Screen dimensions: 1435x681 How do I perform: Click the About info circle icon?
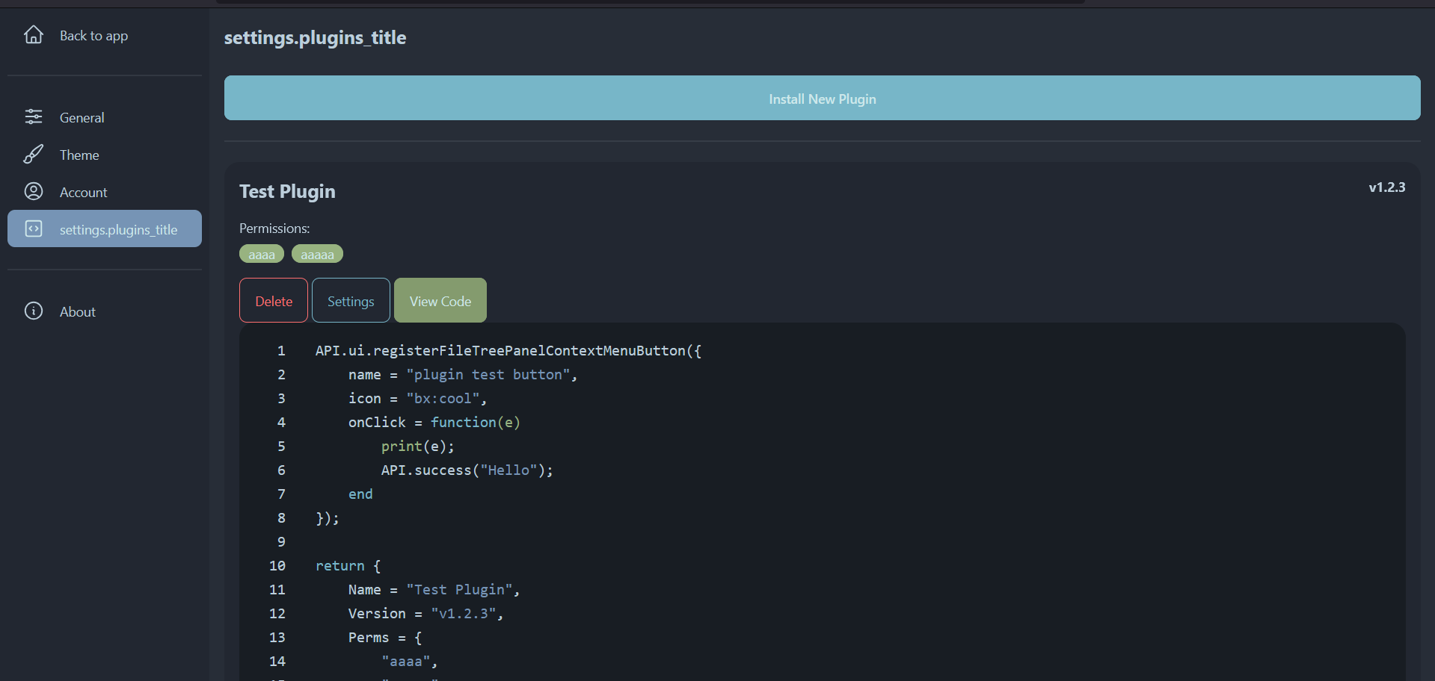[x=34, y=311]
